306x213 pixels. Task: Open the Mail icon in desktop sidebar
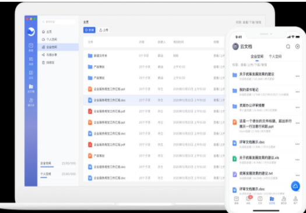(31, 47)
